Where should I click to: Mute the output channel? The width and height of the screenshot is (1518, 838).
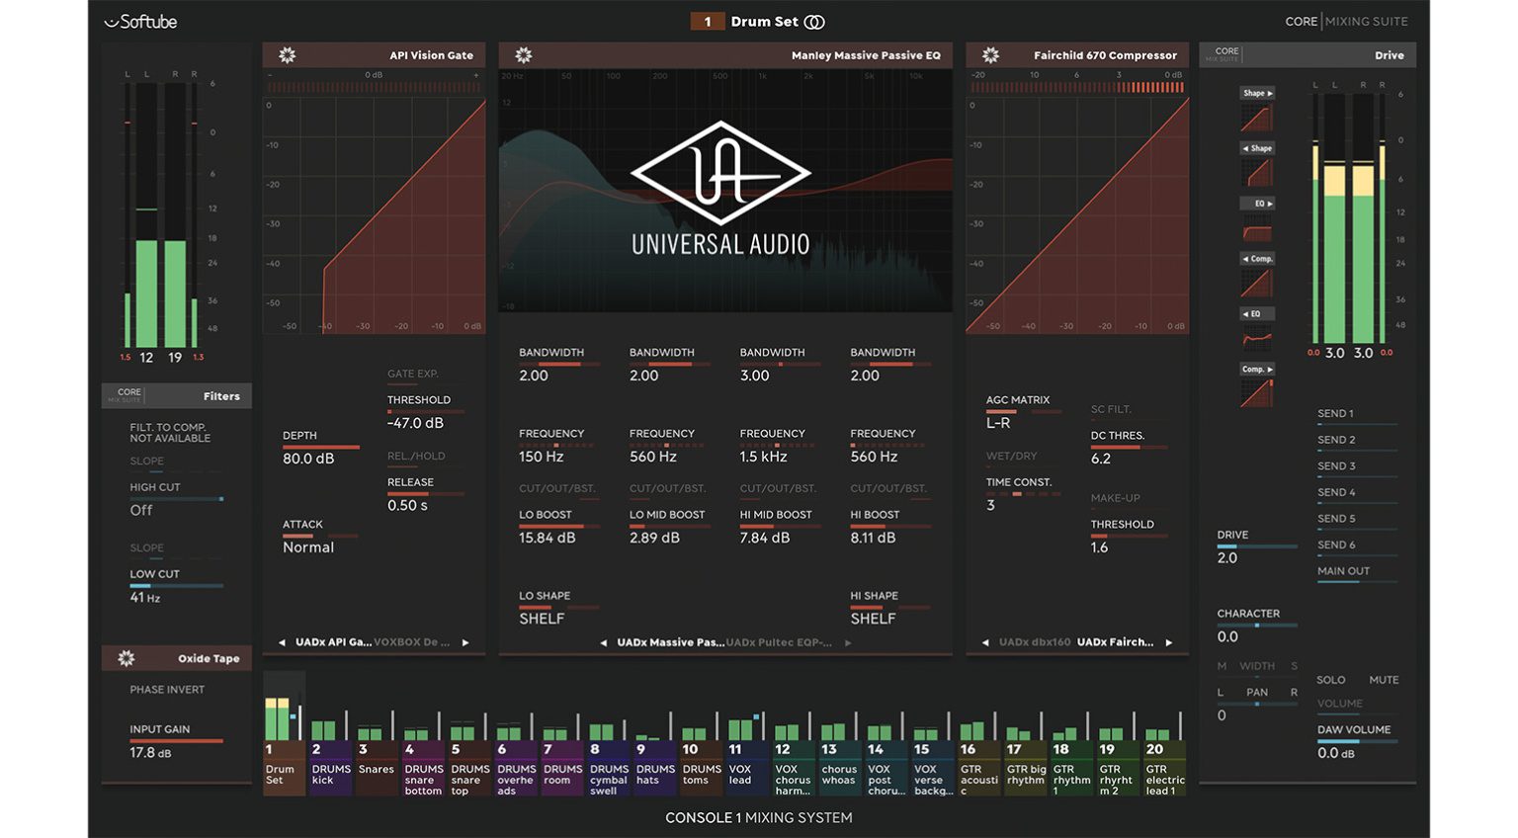[1384, 680]
